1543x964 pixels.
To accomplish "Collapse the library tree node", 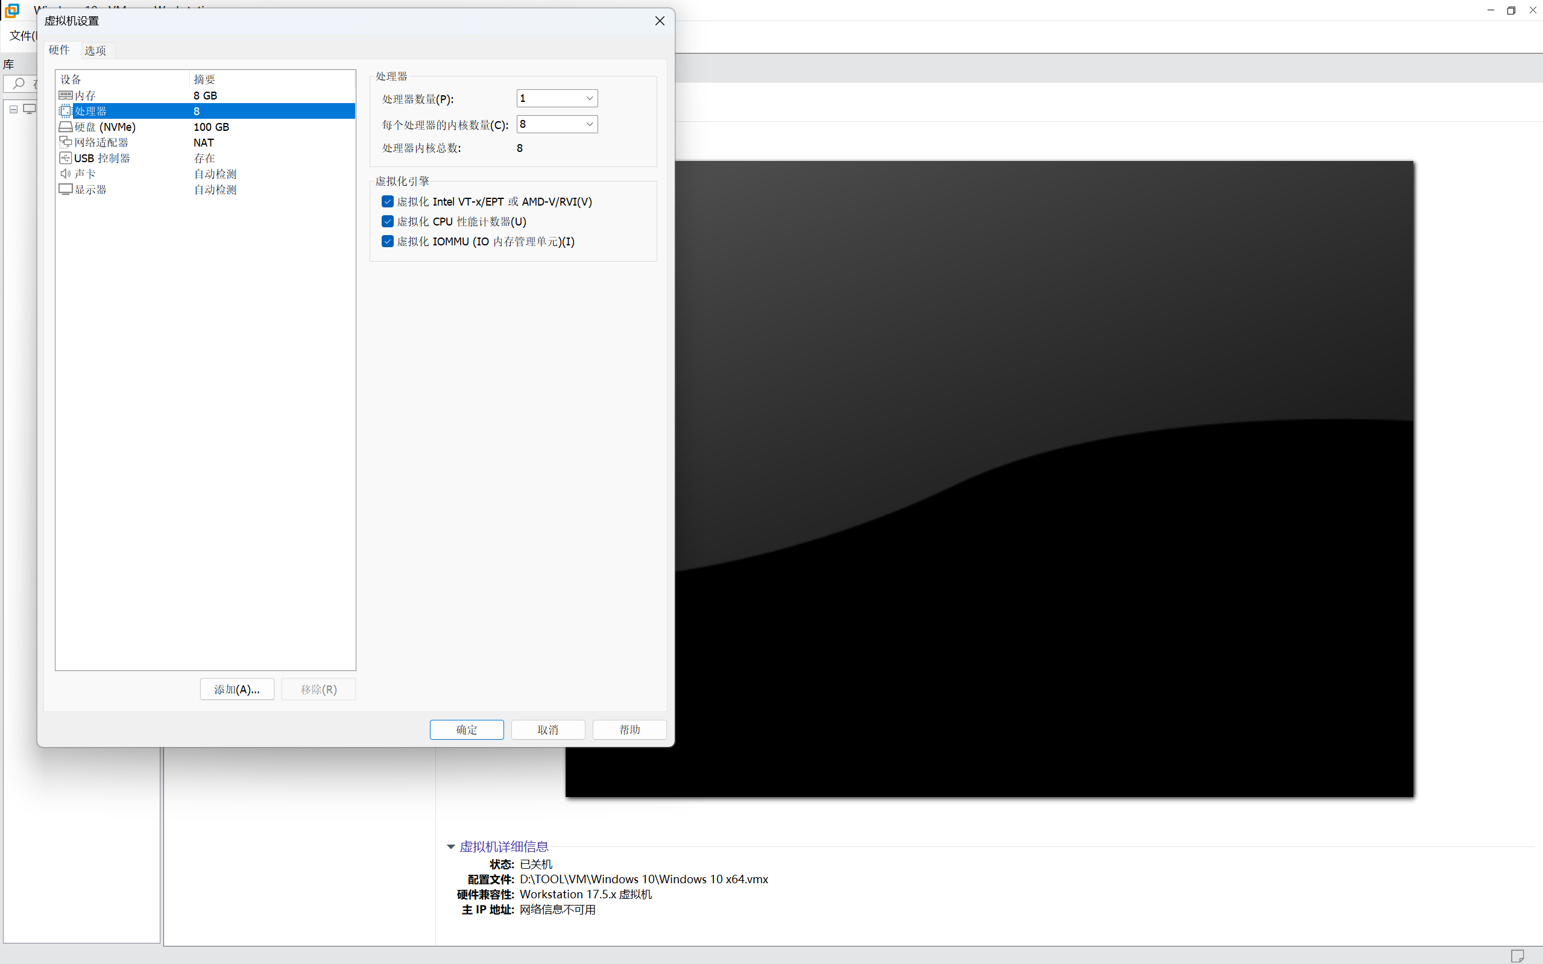I will click(13, 109).
